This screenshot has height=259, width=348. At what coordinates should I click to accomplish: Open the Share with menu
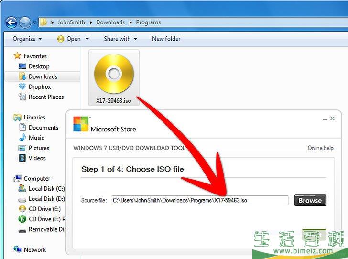coord(120,39)
